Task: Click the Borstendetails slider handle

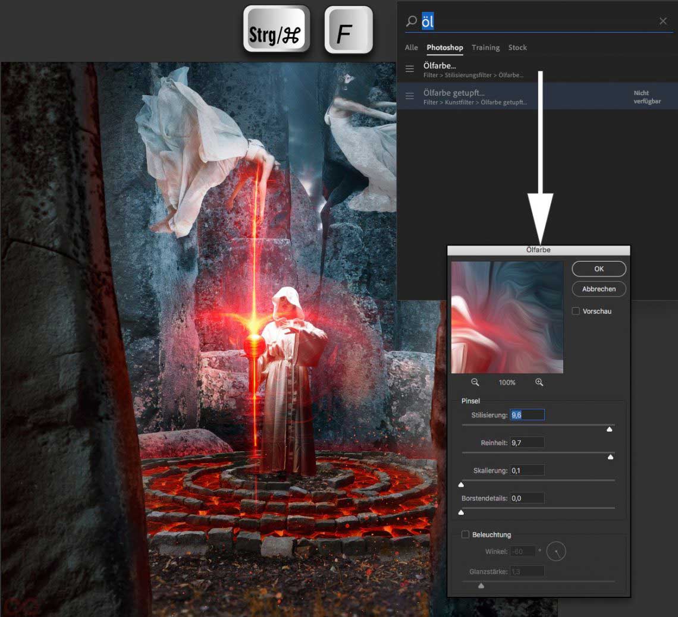Action: point(462,512)
